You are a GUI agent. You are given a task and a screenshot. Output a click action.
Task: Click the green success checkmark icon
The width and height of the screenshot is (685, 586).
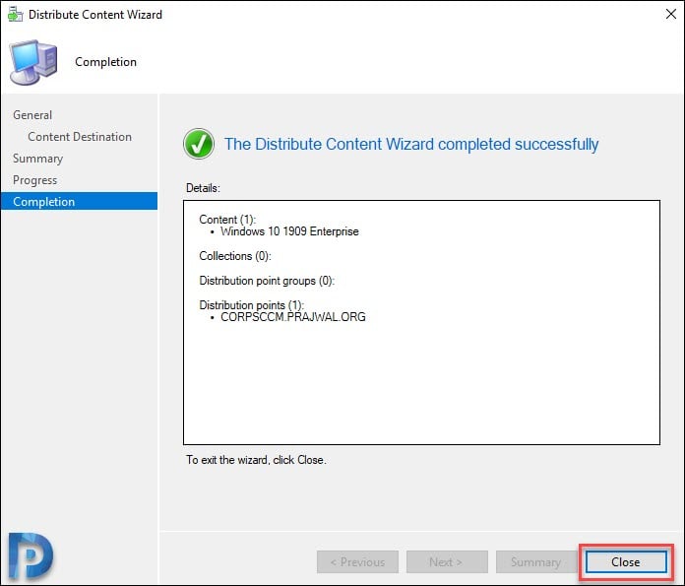tap(199, 144)
